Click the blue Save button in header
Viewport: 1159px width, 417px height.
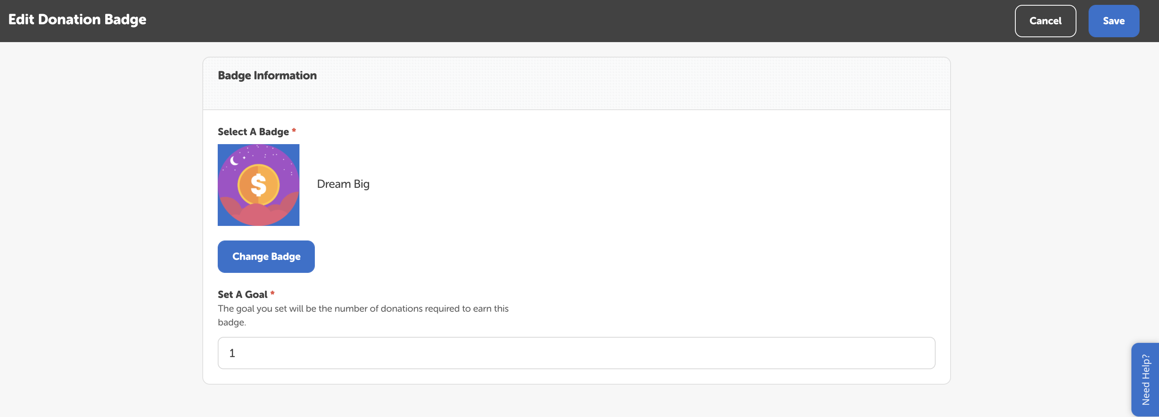coord(1114,21)
